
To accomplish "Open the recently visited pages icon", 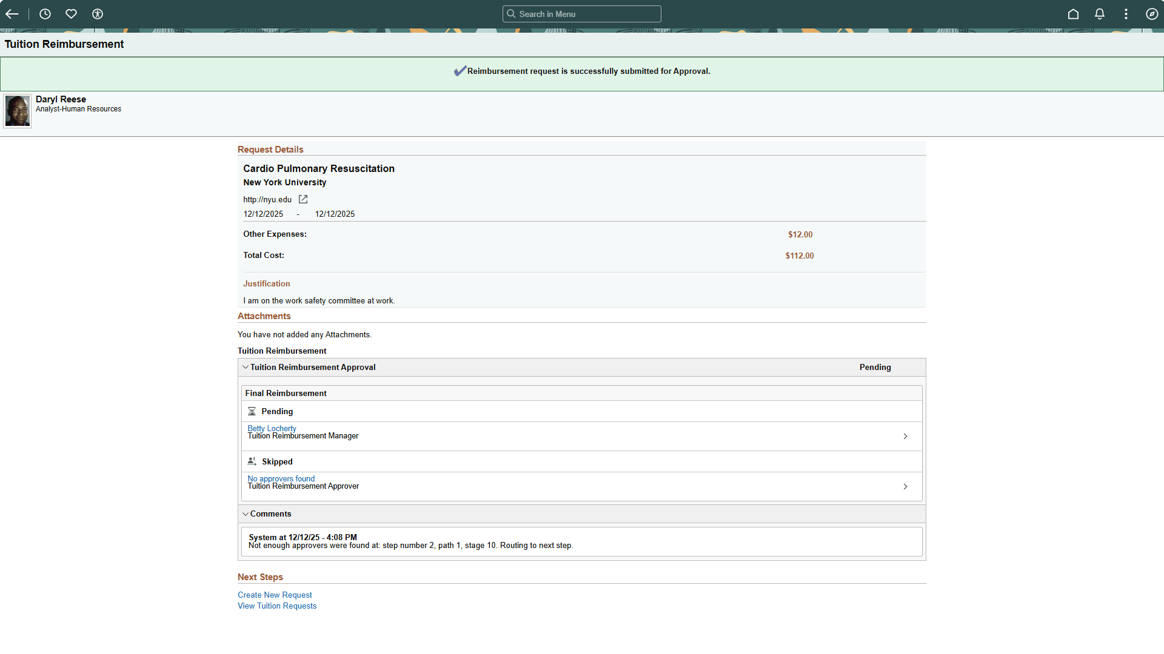I will (x=45, y=13).
